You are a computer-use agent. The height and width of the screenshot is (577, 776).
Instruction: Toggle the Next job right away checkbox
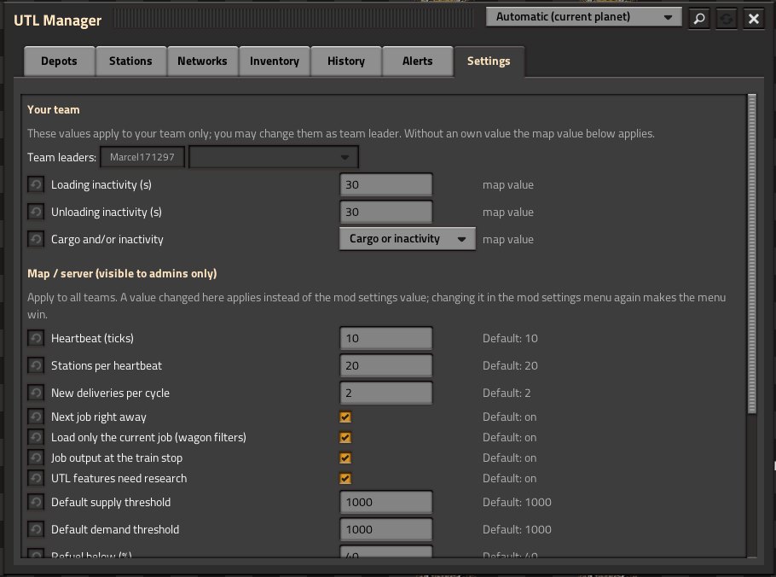coord(345,417)
